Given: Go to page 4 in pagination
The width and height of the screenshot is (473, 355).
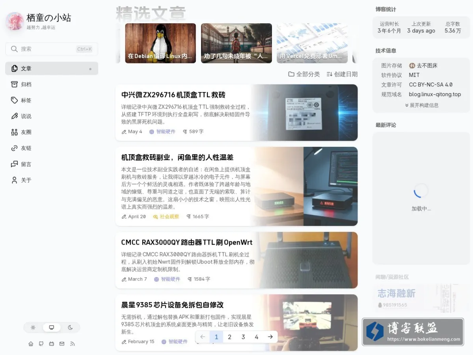Looking at the screenshot, I should click(257, 337).
